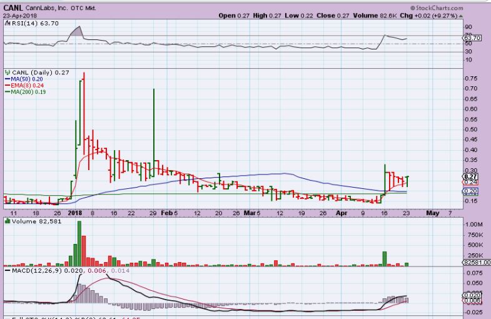Click the 29 date label before Feb
491x319 pixels.
(153, 213)
